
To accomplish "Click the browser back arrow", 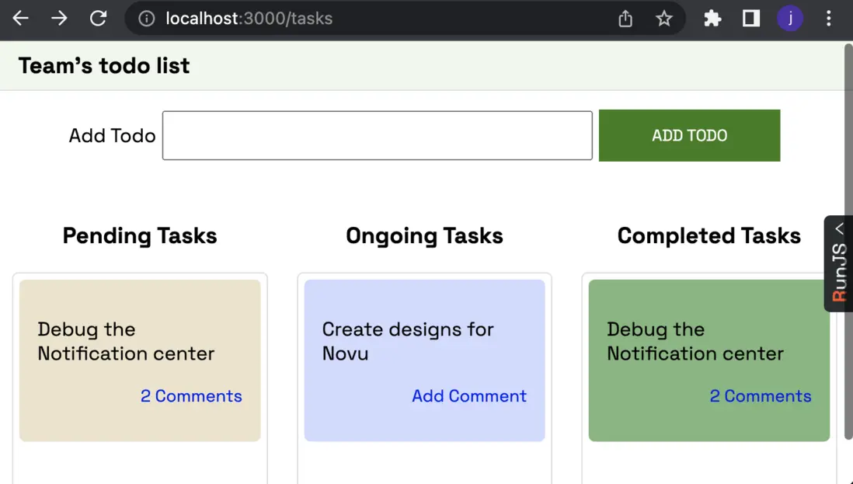I will 21,19.
